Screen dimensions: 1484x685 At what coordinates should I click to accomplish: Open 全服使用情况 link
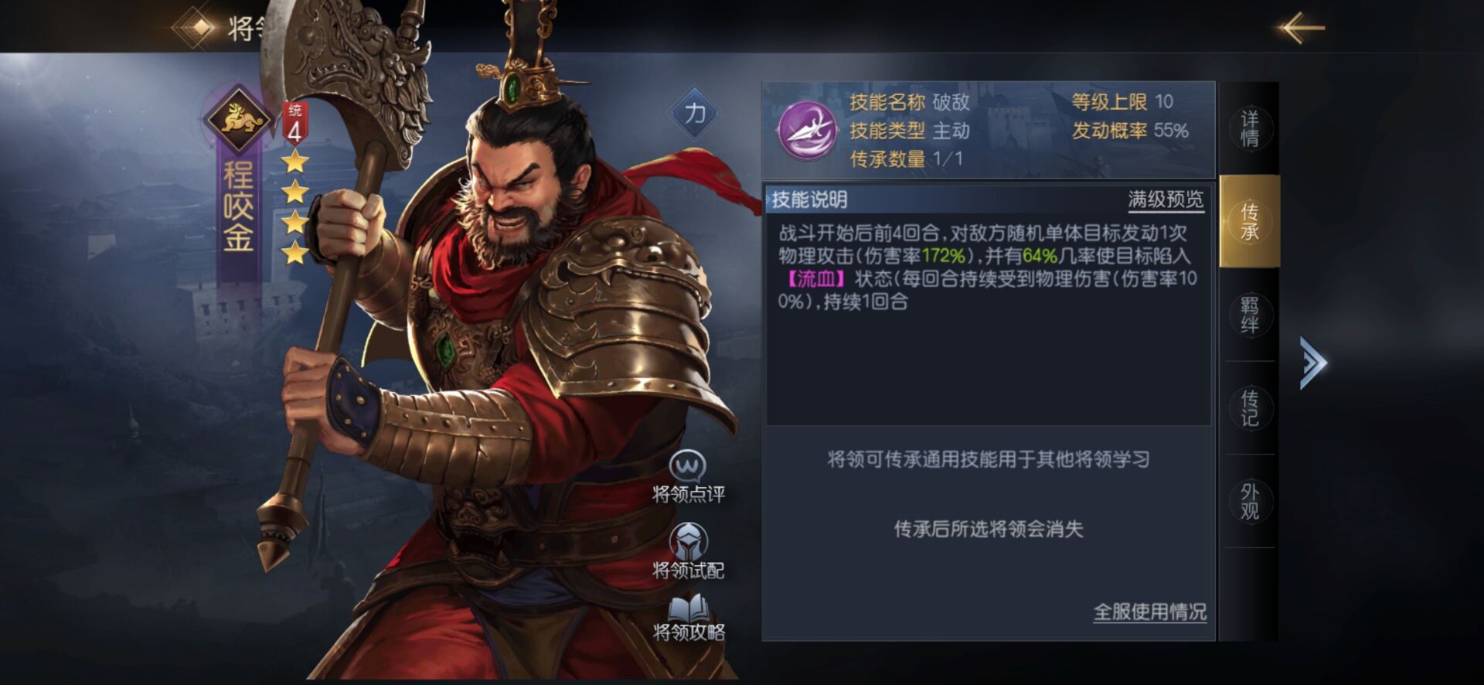tap(1149, 612)
